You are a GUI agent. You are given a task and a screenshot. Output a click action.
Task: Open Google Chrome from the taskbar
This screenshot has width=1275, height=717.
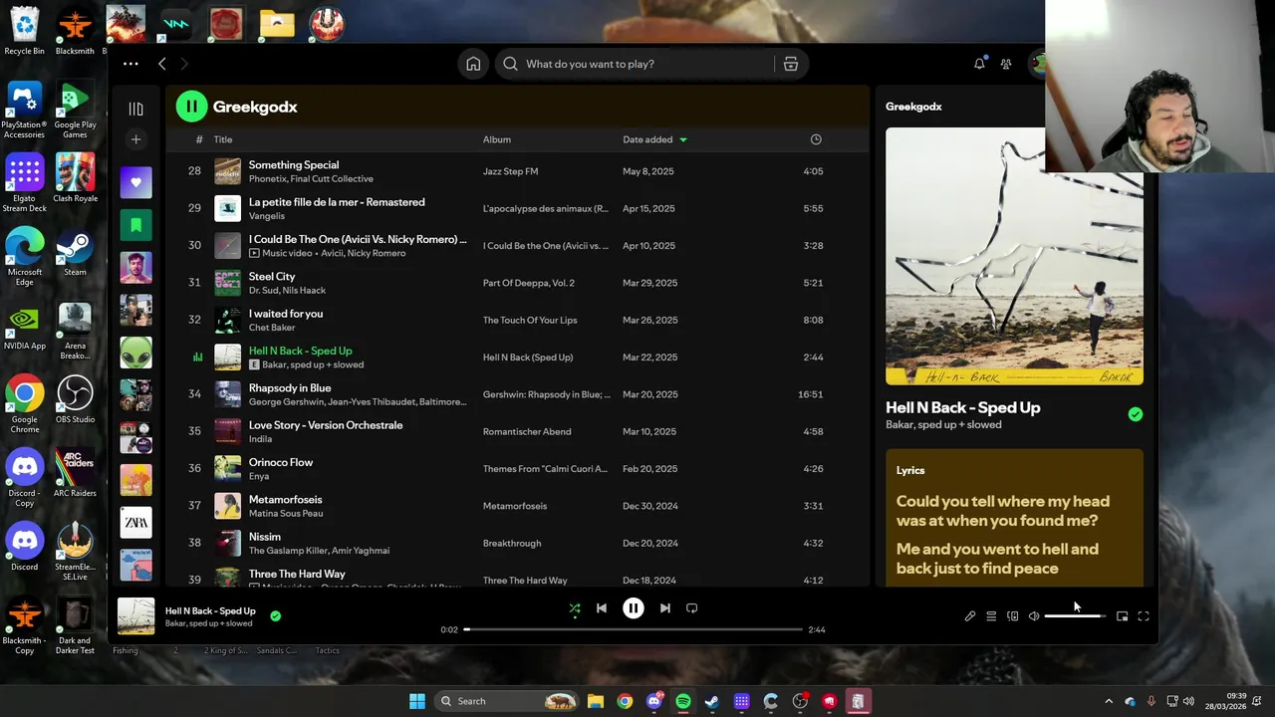point(625,701)
